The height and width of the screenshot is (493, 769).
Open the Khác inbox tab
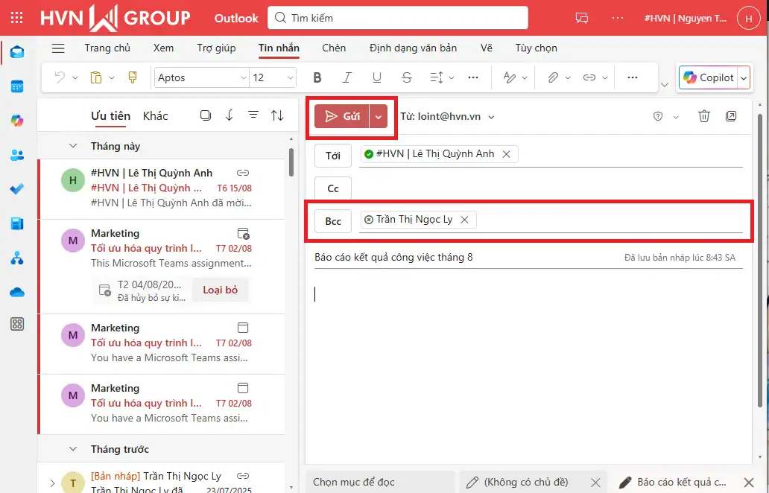(155, 115)
